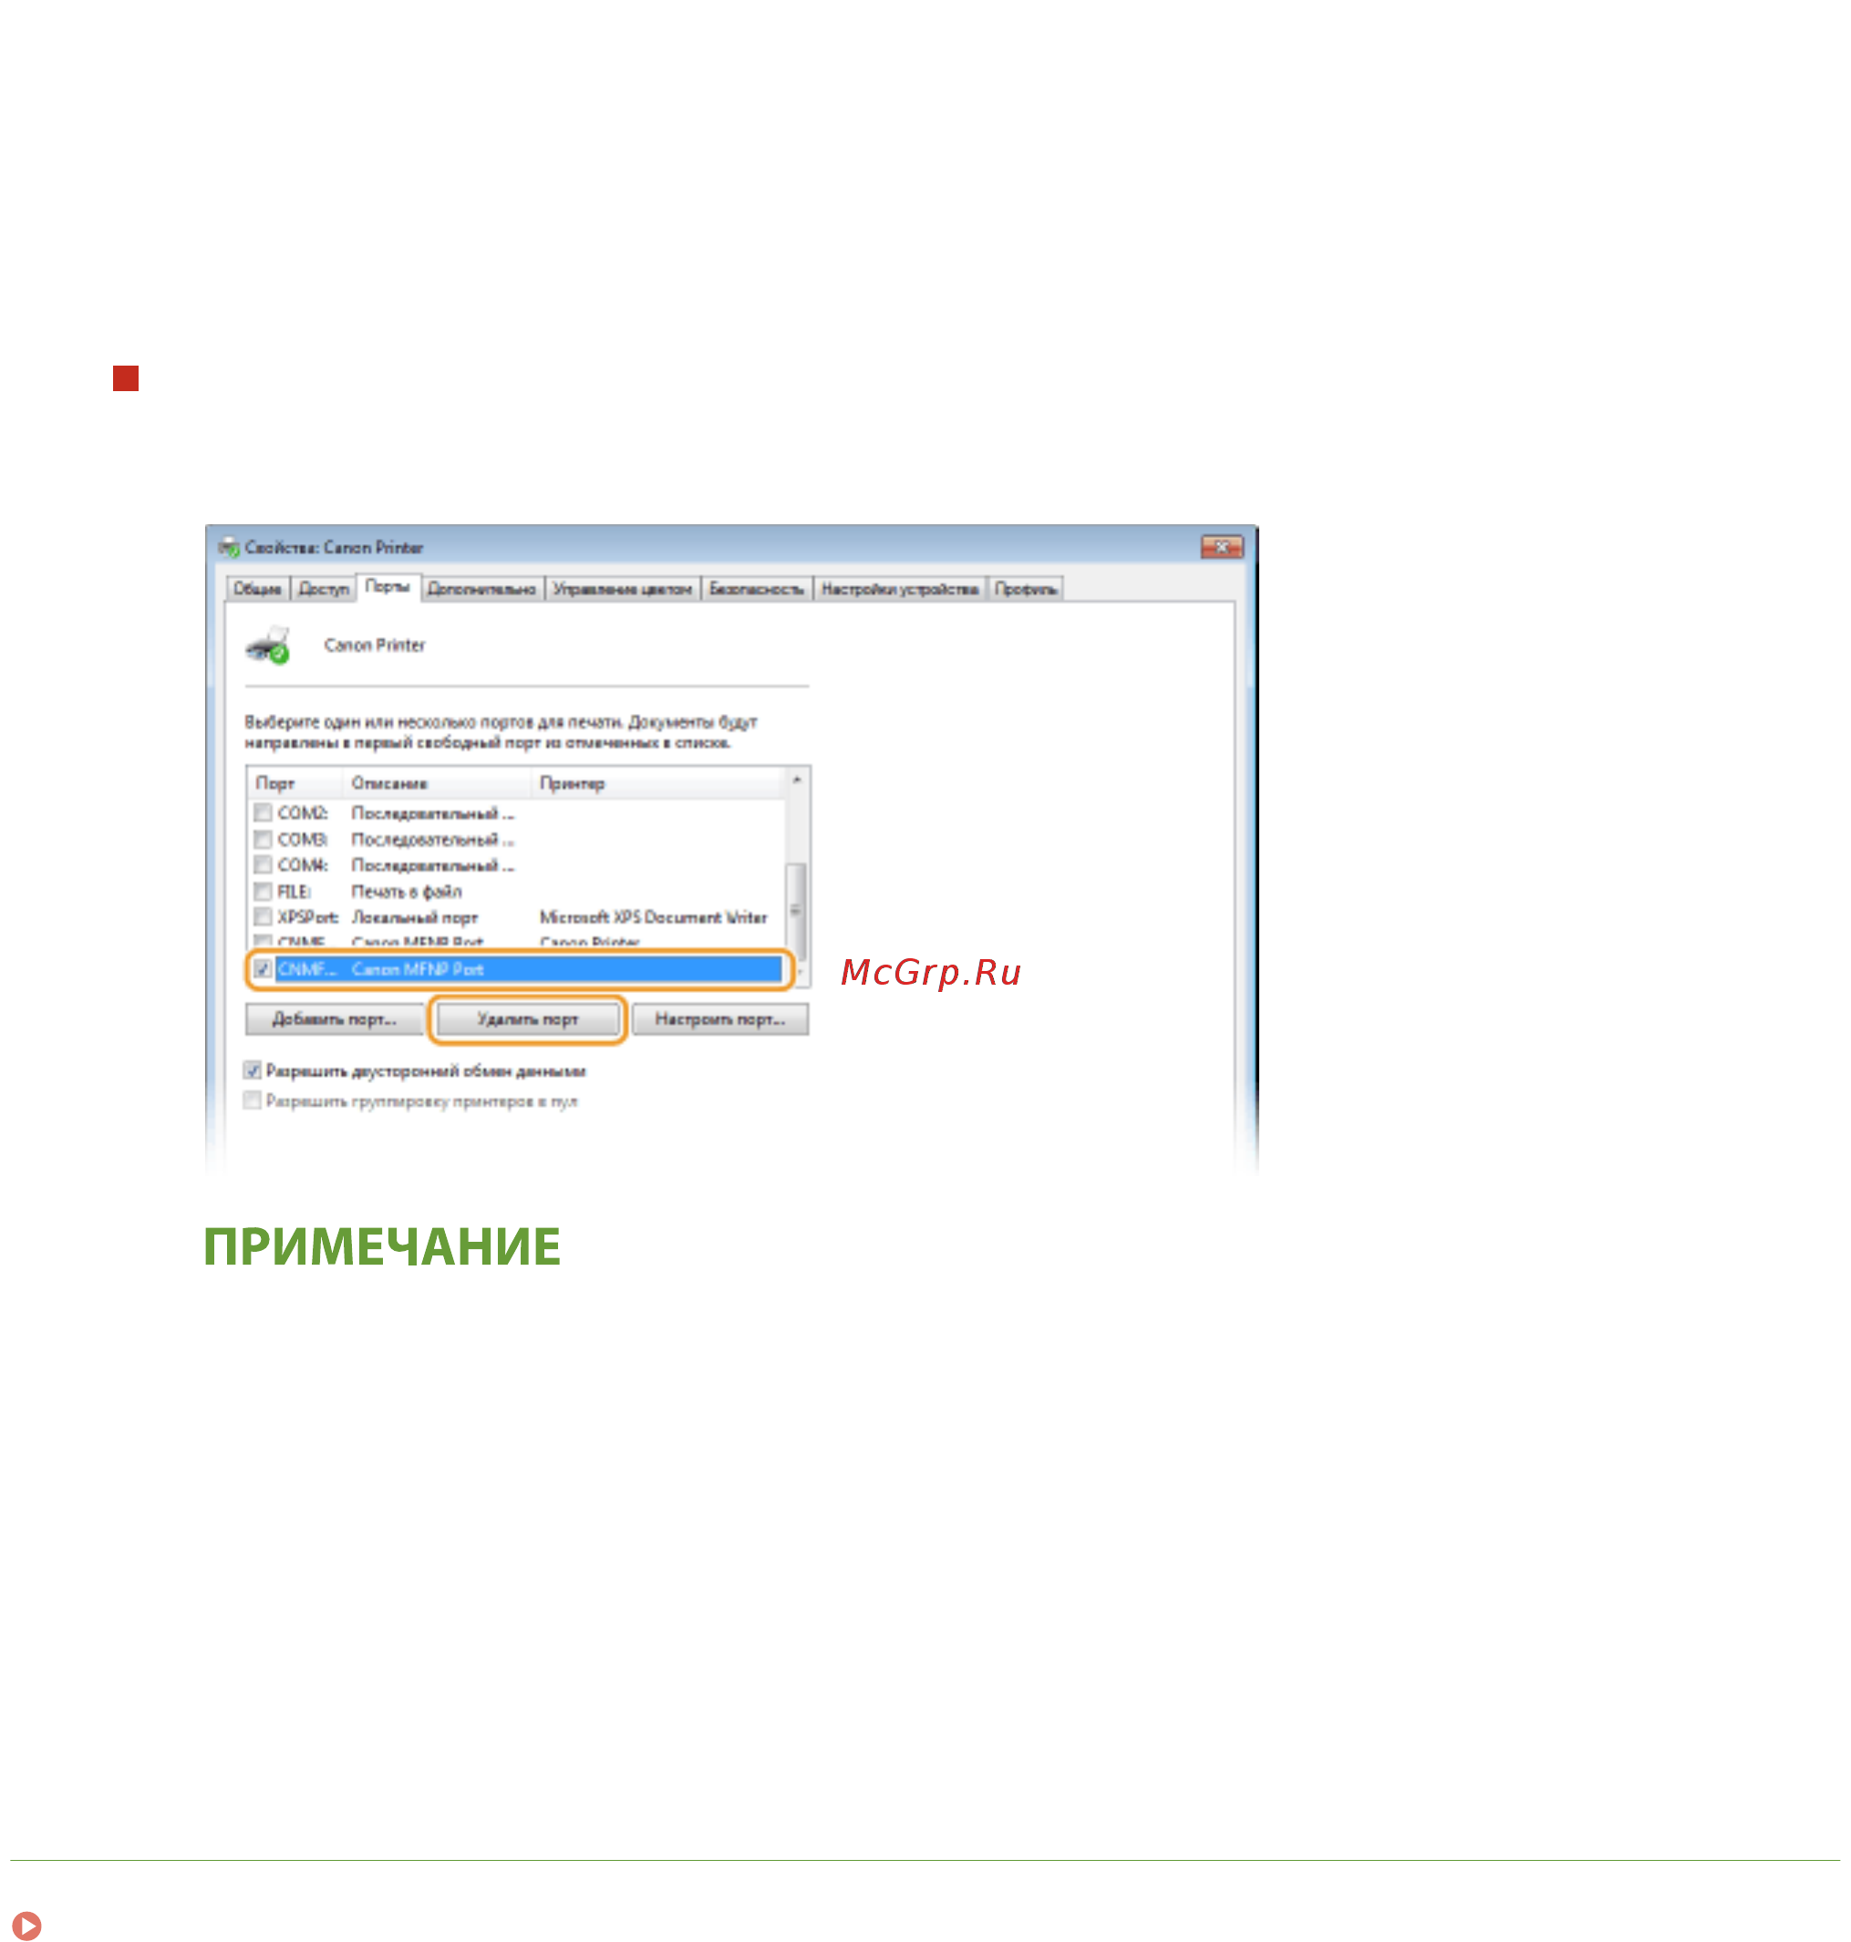Select the Печать в файл row
This screenshot has height=1942, width=1851.
pyautogui.click(x=518, y=892)
